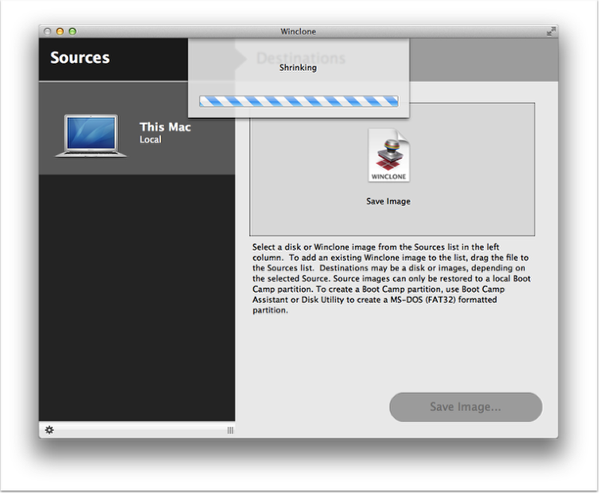Click the Winclone window title
The width and height of the screenshot is (599, 493).
[x=298, y=31]
